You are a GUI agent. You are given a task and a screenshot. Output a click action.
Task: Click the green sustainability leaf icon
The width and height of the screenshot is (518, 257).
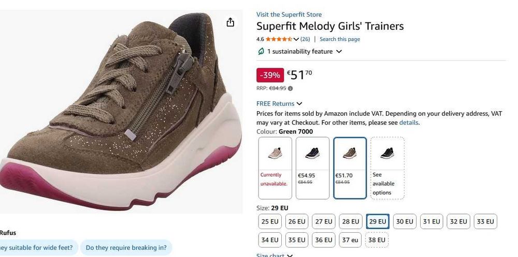tap(261, 52)
